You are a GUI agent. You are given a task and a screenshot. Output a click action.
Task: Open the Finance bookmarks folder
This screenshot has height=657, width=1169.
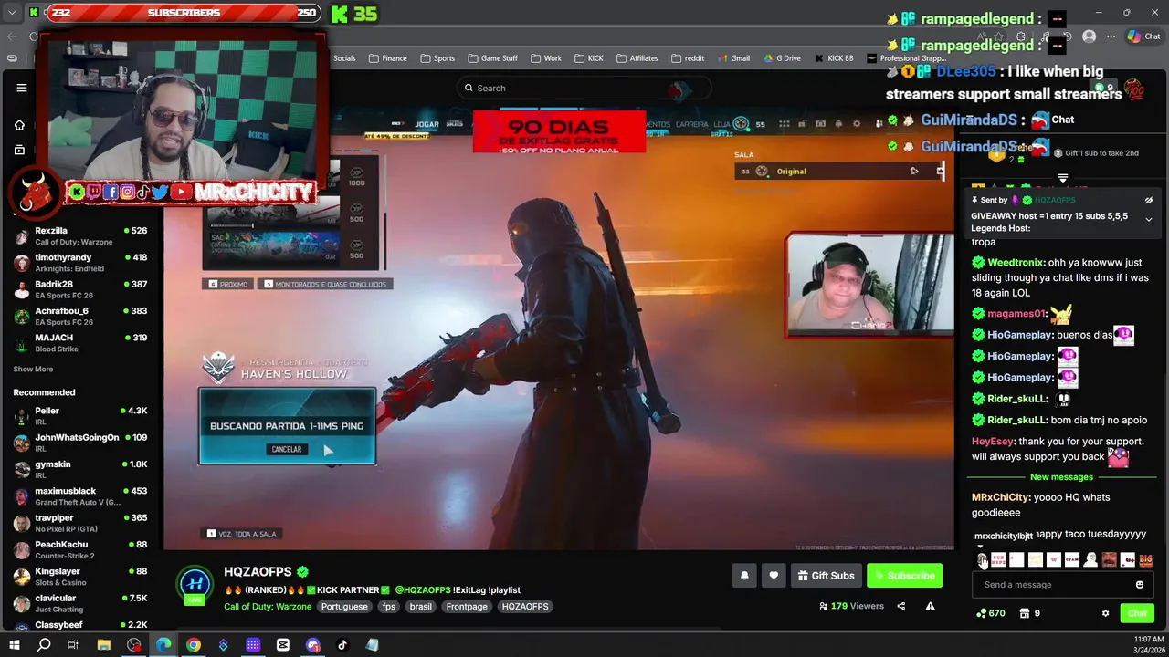(x=388, y=58)
